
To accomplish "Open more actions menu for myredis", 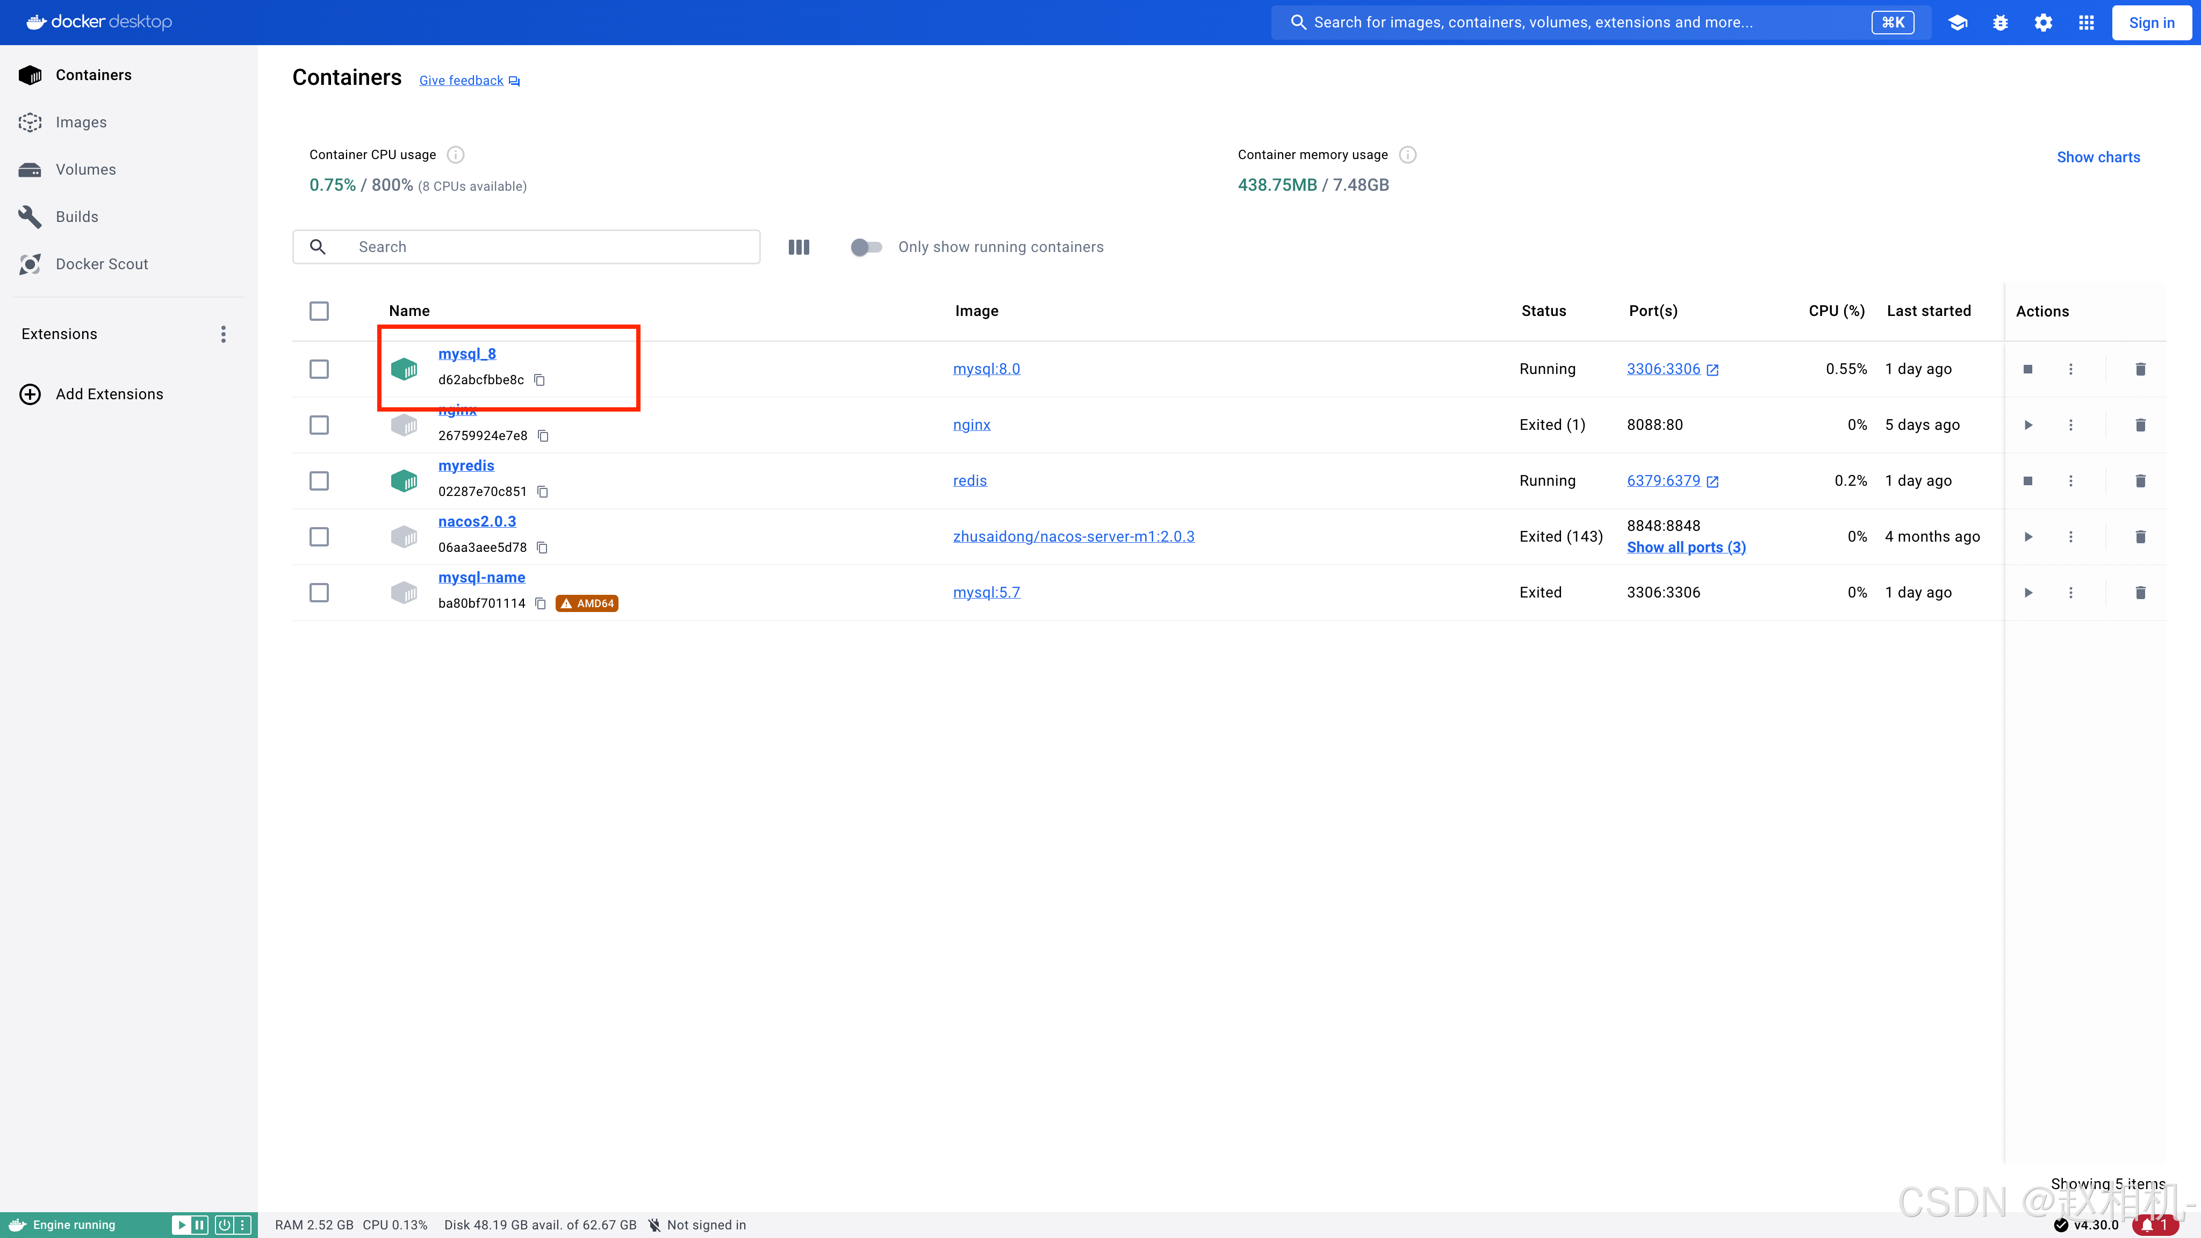I will (2070, 481).
